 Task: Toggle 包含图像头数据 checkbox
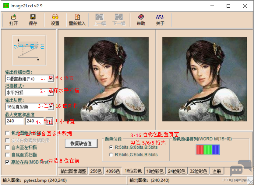(7, 133)
